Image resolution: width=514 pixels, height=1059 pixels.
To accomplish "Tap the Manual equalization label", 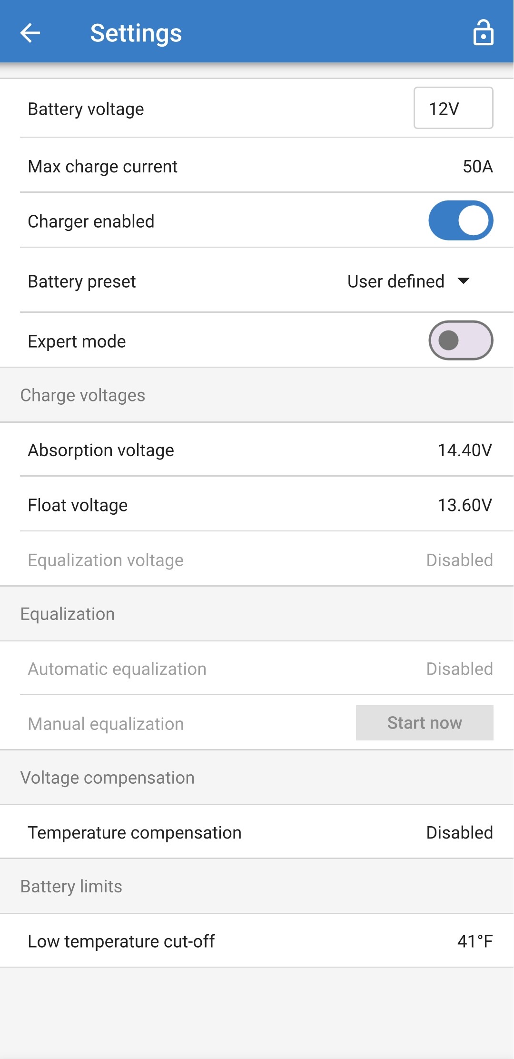I will tap(106, 724).
